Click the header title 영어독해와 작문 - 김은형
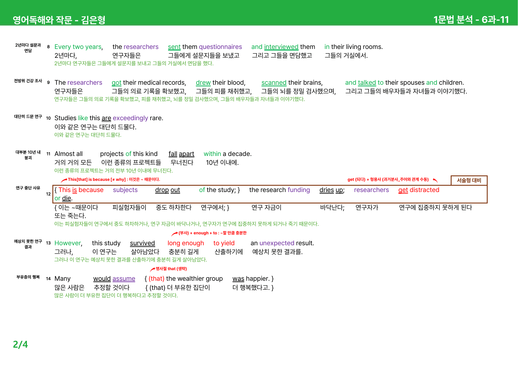Image resolution: width=518 pixels, height=366 pixels. 59,20
